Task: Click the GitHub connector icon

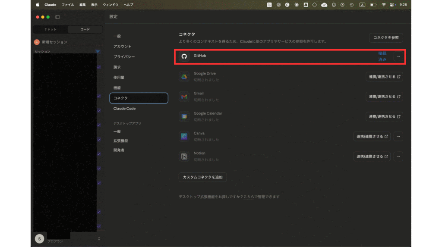Action: 184,56
